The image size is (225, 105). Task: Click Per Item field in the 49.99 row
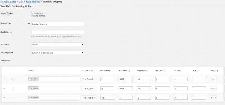pyautogui.click(x=162, y=79)
